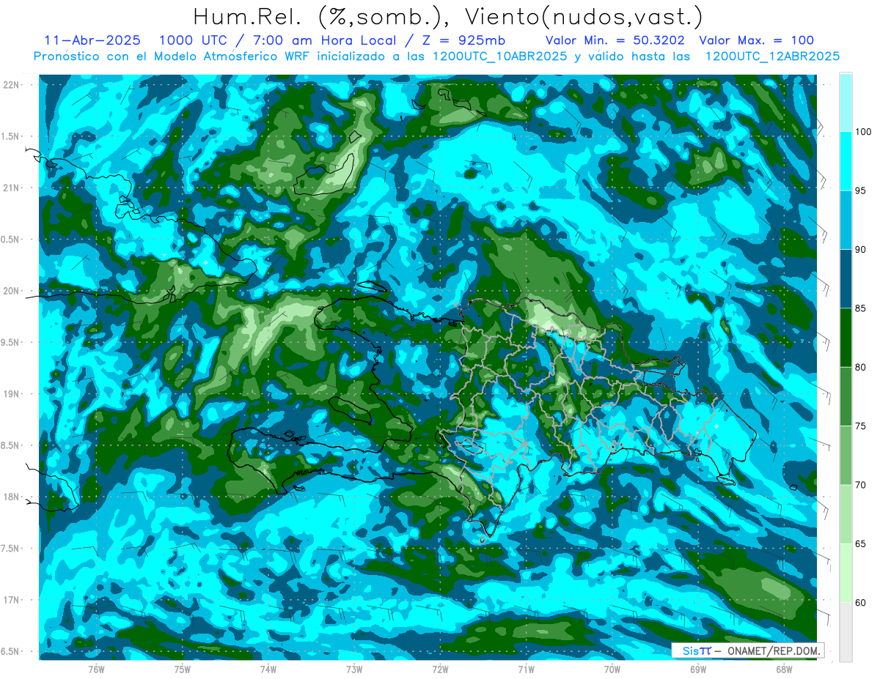The width and height of the screenshot is (880, 679).
Task: Click the map title 'Hum.Rel. (%,somb.), Viento(nudos,vast.)'
Action: [x=448, y=16]
